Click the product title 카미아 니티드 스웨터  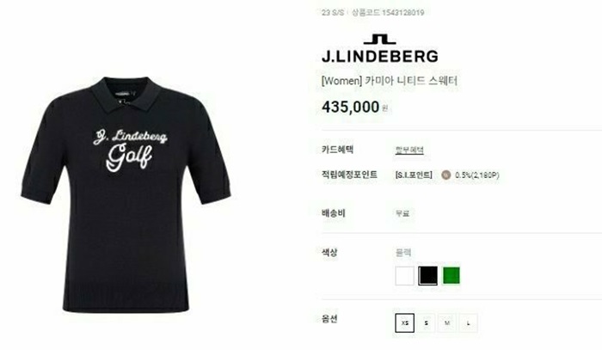[x=411, y=81]
